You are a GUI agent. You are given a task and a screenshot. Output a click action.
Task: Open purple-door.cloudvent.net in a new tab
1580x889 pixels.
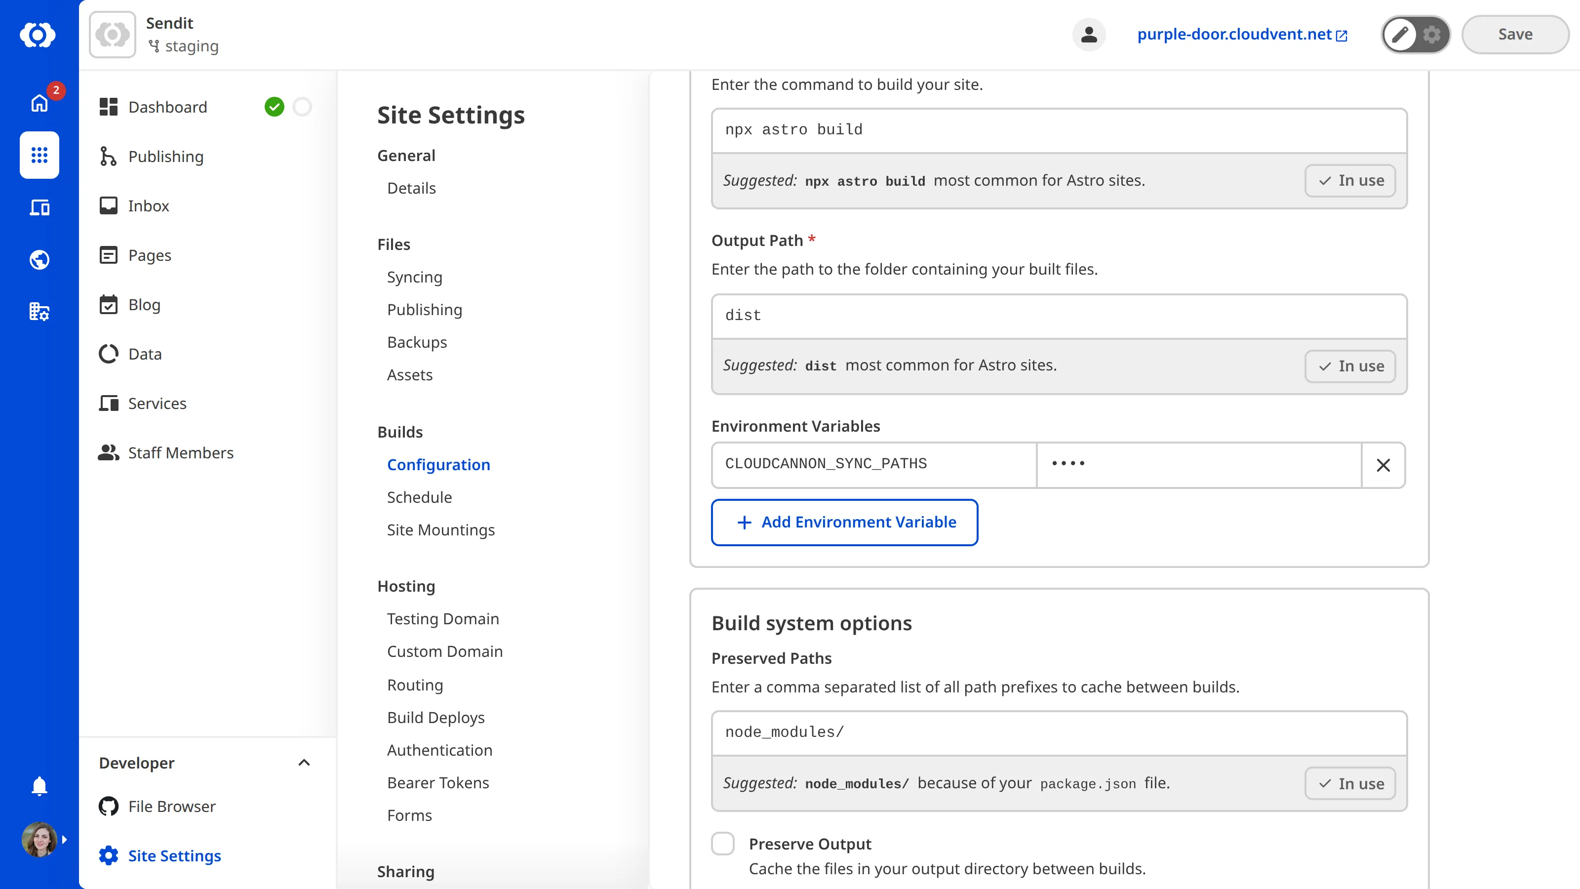point(1232,35)
